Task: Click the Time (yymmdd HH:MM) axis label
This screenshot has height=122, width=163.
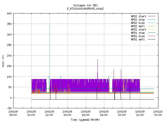Action: point(85,120)
